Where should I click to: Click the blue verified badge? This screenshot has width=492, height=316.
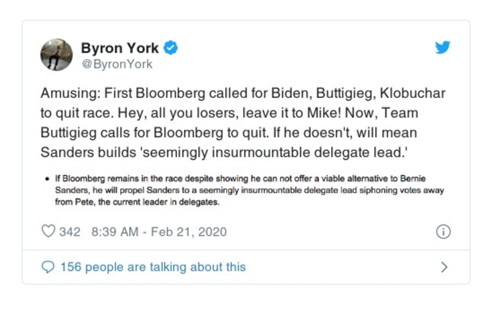171,48
